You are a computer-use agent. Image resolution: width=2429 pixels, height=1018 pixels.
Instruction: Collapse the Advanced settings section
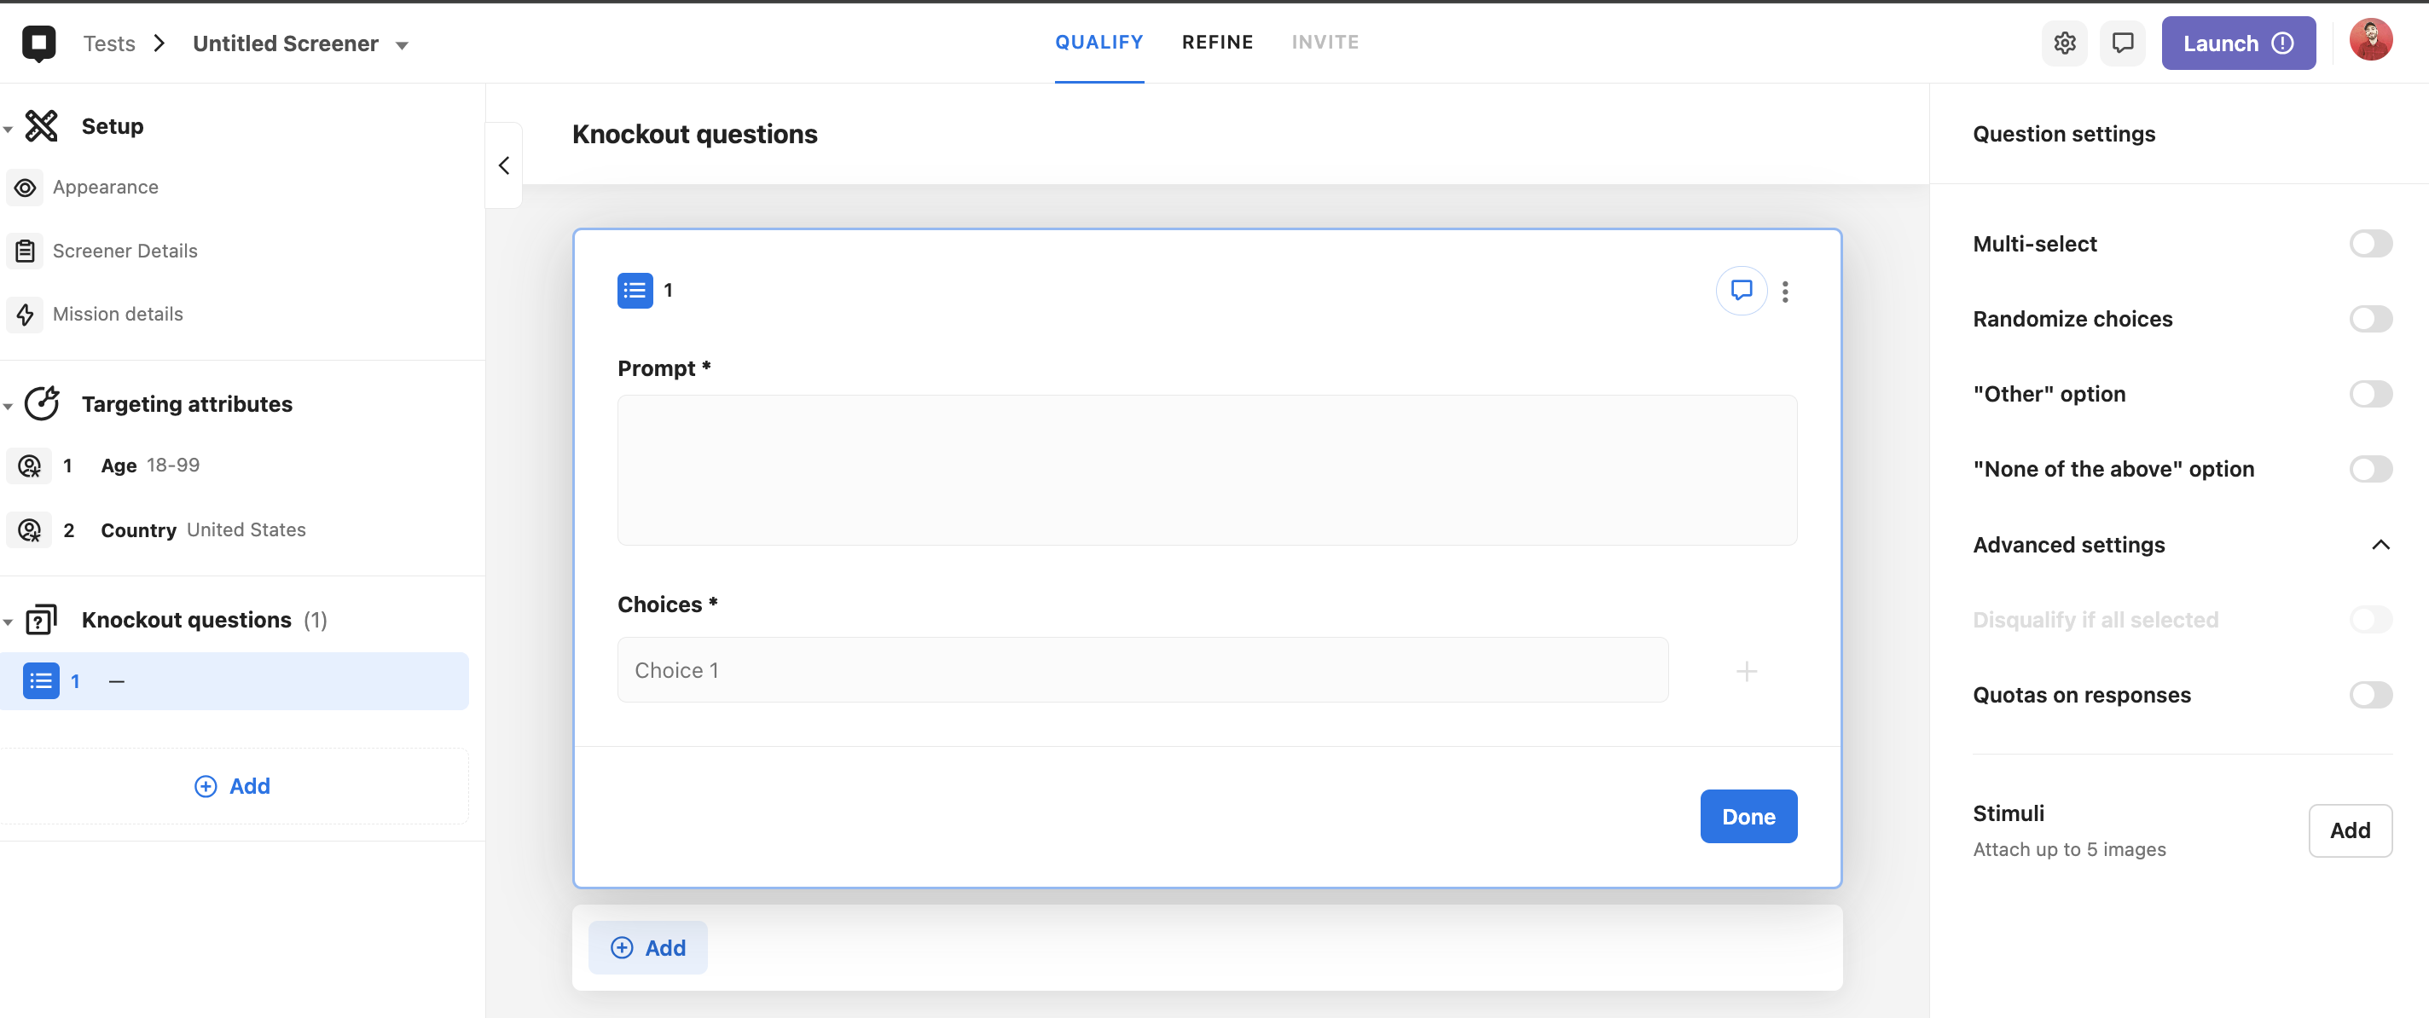[x=2381, y=545]
